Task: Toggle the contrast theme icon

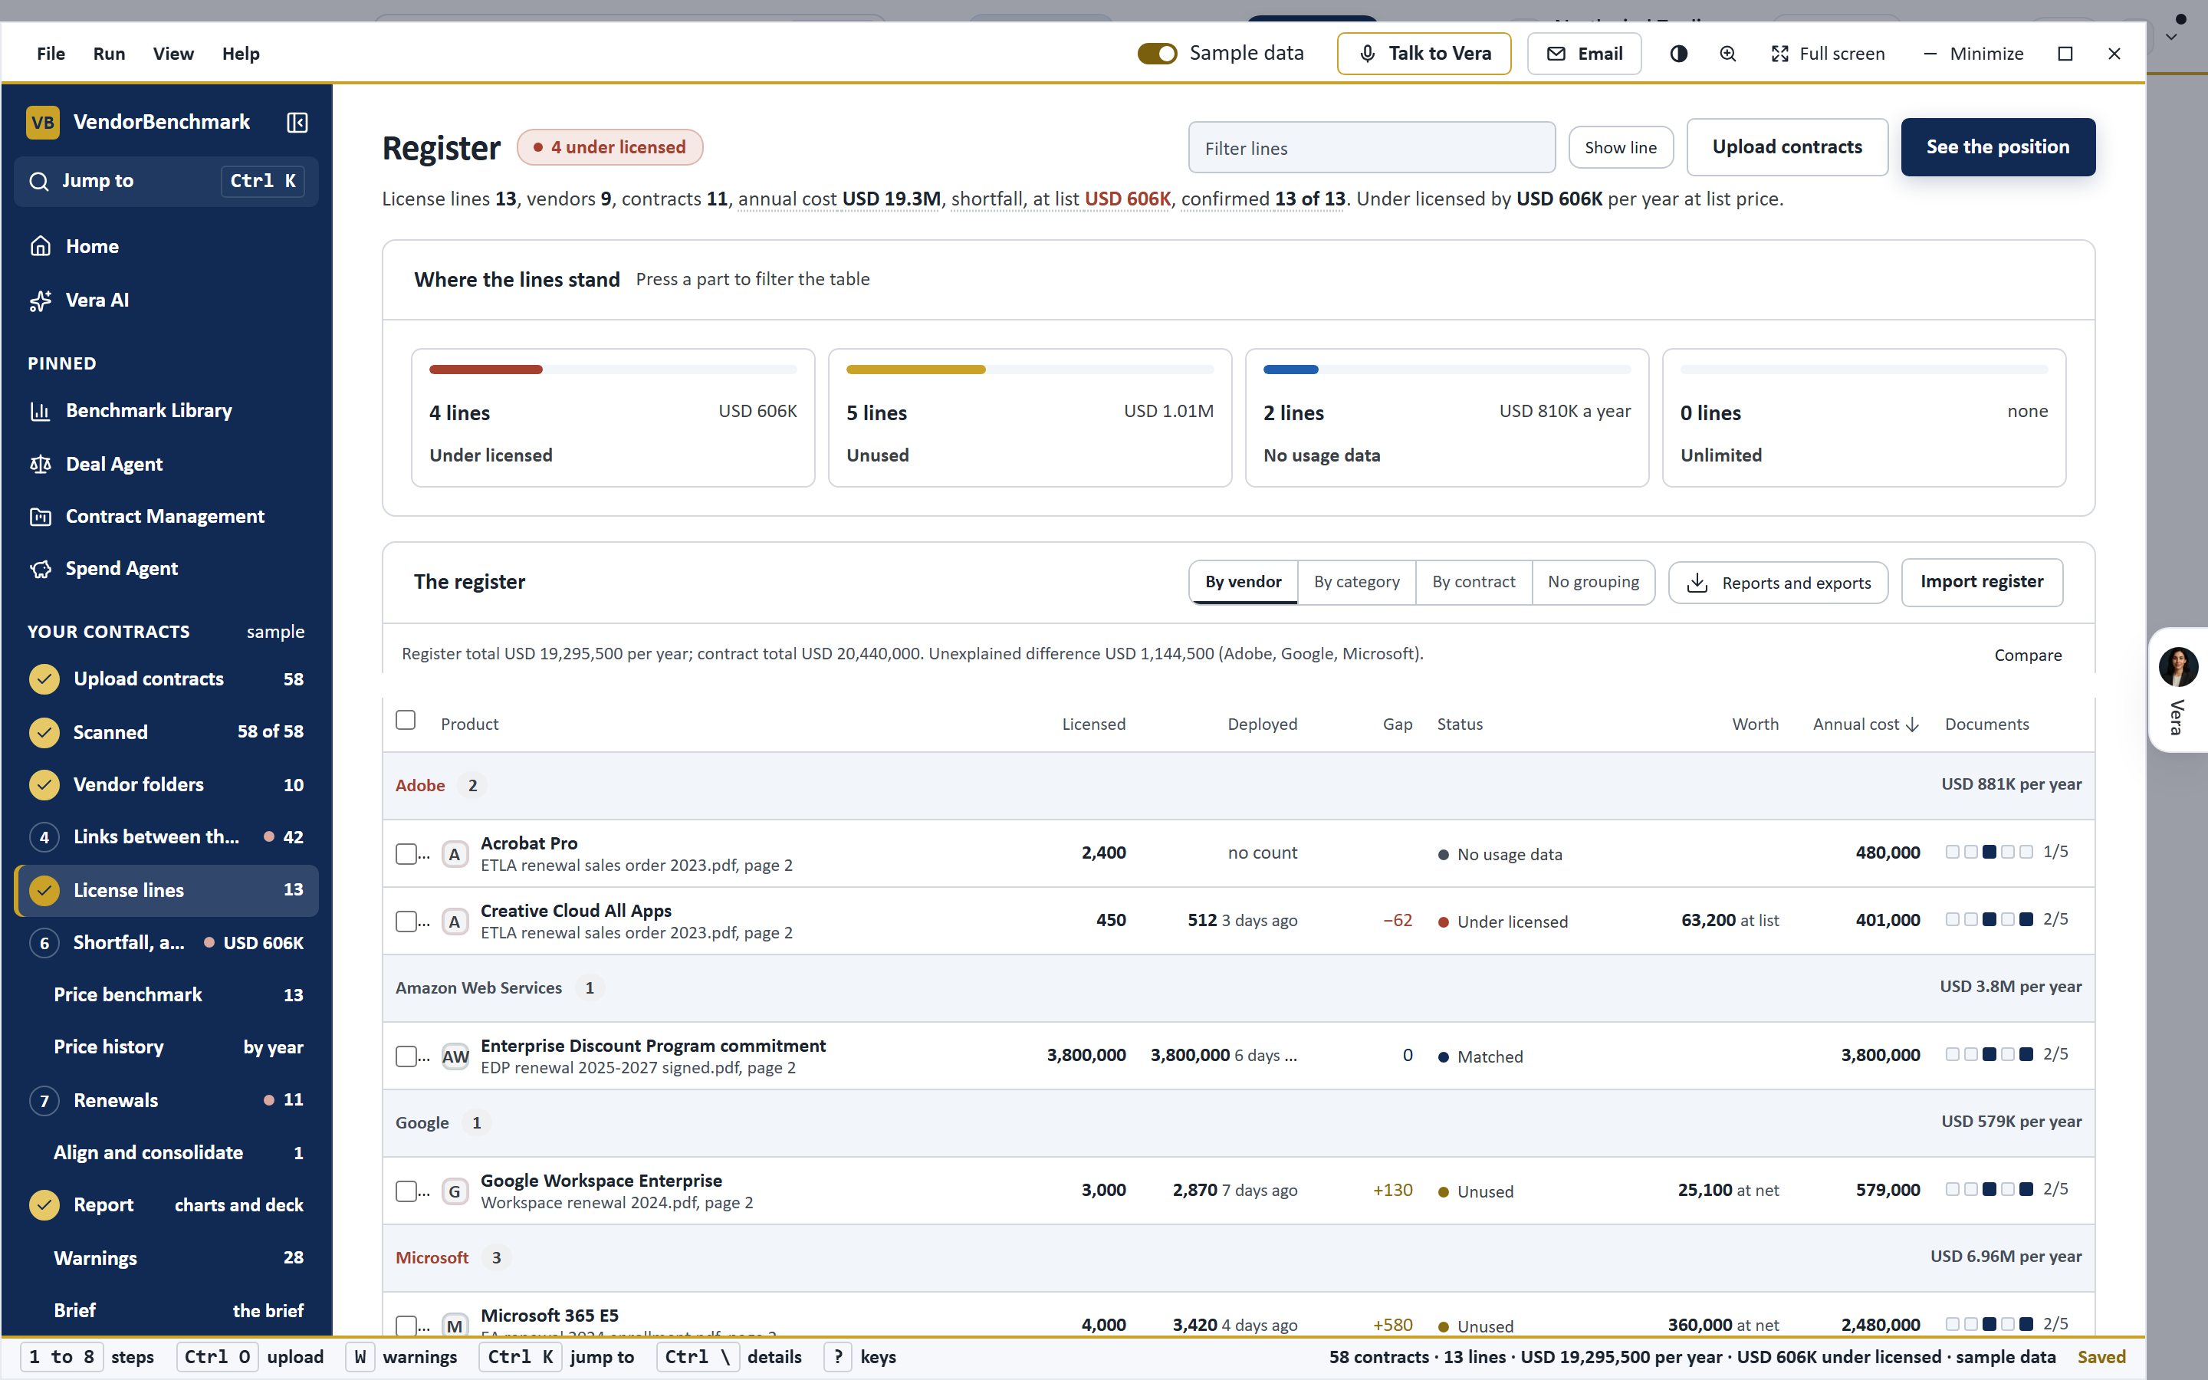Action: coord(1678,54)
